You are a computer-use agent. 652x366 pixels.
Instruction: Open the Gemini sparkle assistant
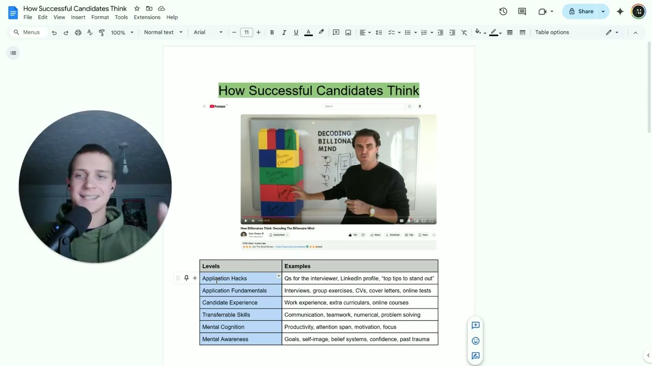pyautogui.click(x=620, y=11)
